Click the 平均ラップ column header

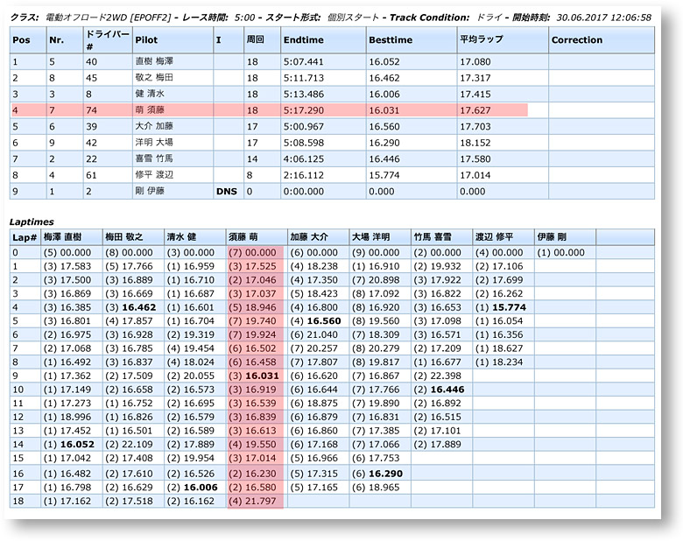503,40
